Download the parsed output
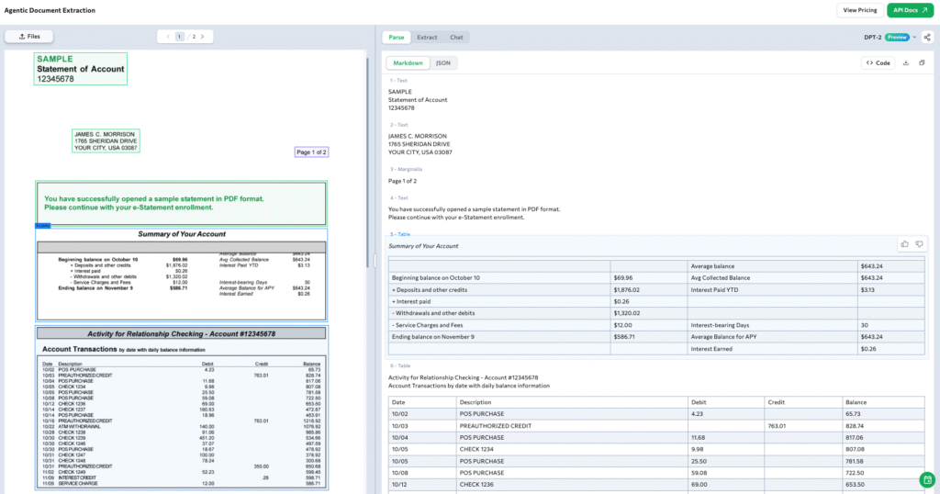940x494 pixels. 906,63
